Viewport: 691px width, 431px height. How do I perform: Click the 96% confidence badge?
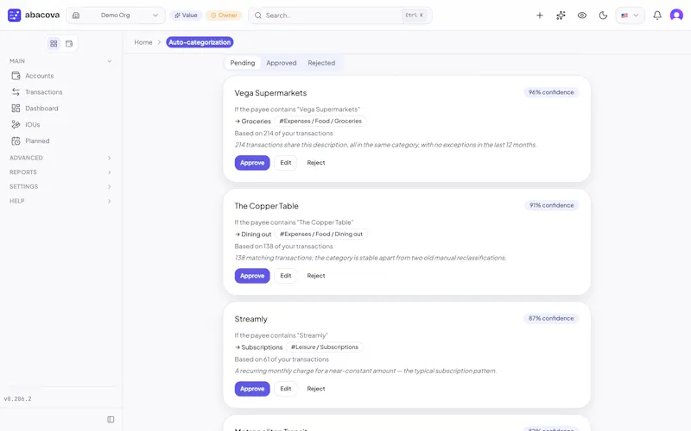(x=551, y=92)
